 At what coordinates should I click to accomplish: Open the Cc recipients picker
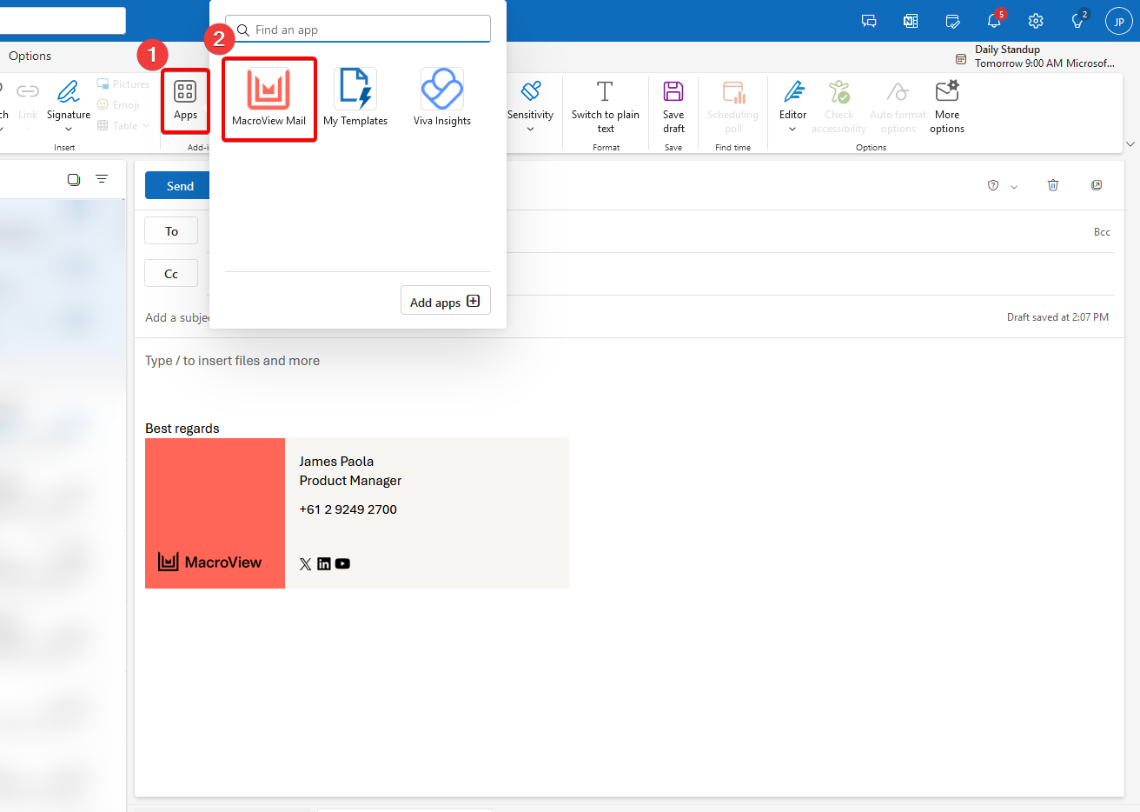click(171, 274)
